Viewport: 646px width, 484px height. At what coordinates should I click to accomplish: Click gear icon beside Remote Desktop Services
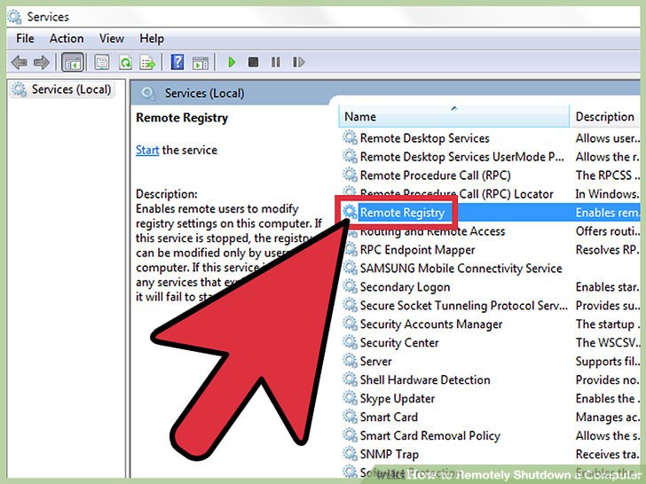350,137
